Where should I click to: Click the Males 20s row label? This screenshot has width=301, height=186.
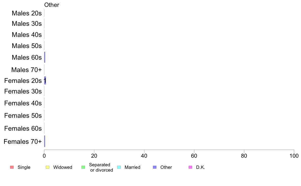pos(27,13)
